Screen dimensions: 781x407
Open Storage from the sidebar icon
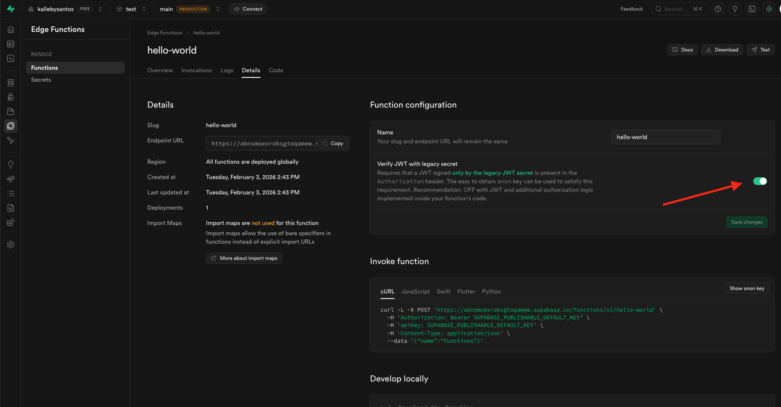11,111
